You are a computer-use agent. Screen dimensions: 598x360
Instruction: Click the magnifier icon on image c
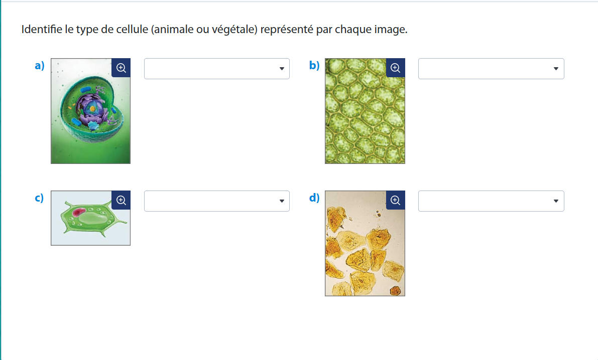121,200
